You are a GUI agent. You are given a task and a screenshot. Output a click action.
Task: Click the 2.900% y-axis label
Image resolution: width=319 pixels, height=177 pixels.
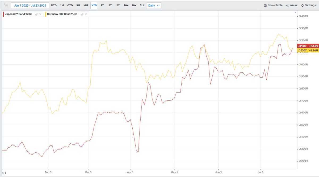coord(304,77)
